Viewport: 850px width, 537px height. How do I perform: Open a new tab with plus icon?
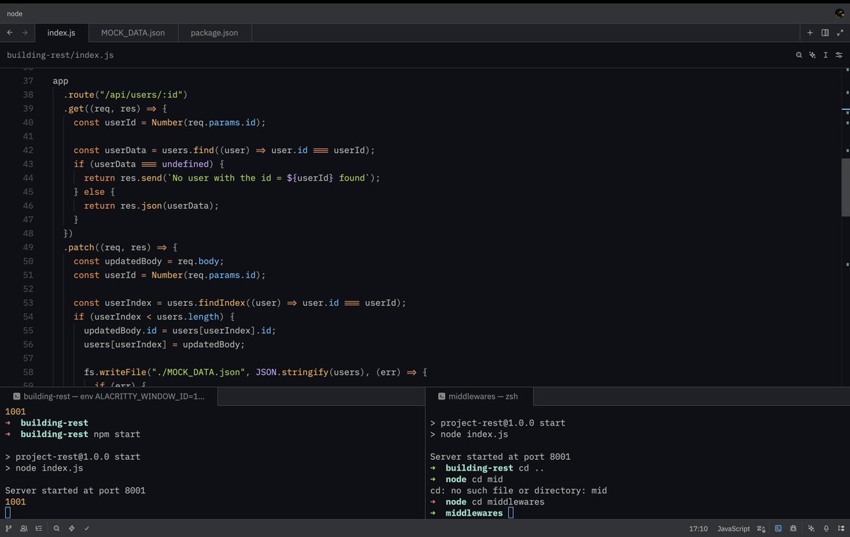pos(810,33)
